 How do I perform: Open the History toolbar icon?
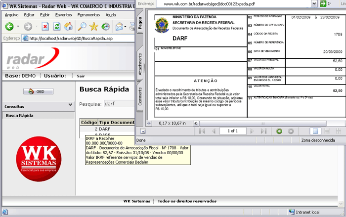coord(106,26)
